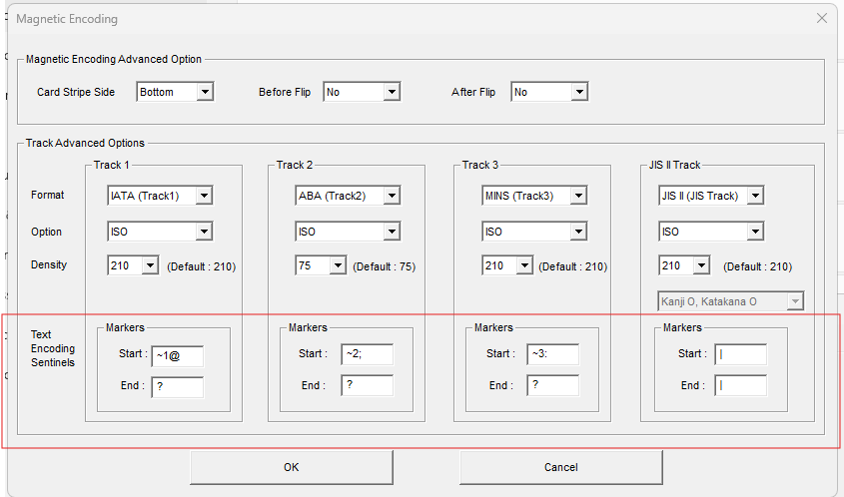Close the Magnetic Encoding dialog
This screenshot has height=497, width=844.
click(x=822, y=18)
